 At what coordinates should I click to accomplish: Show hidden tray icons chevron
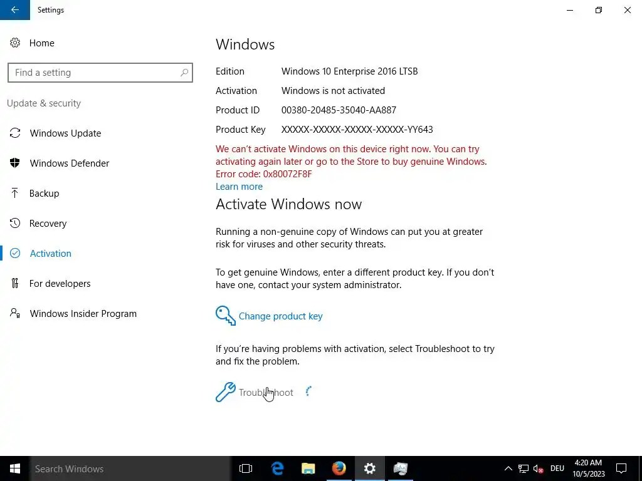click(508, 468)
